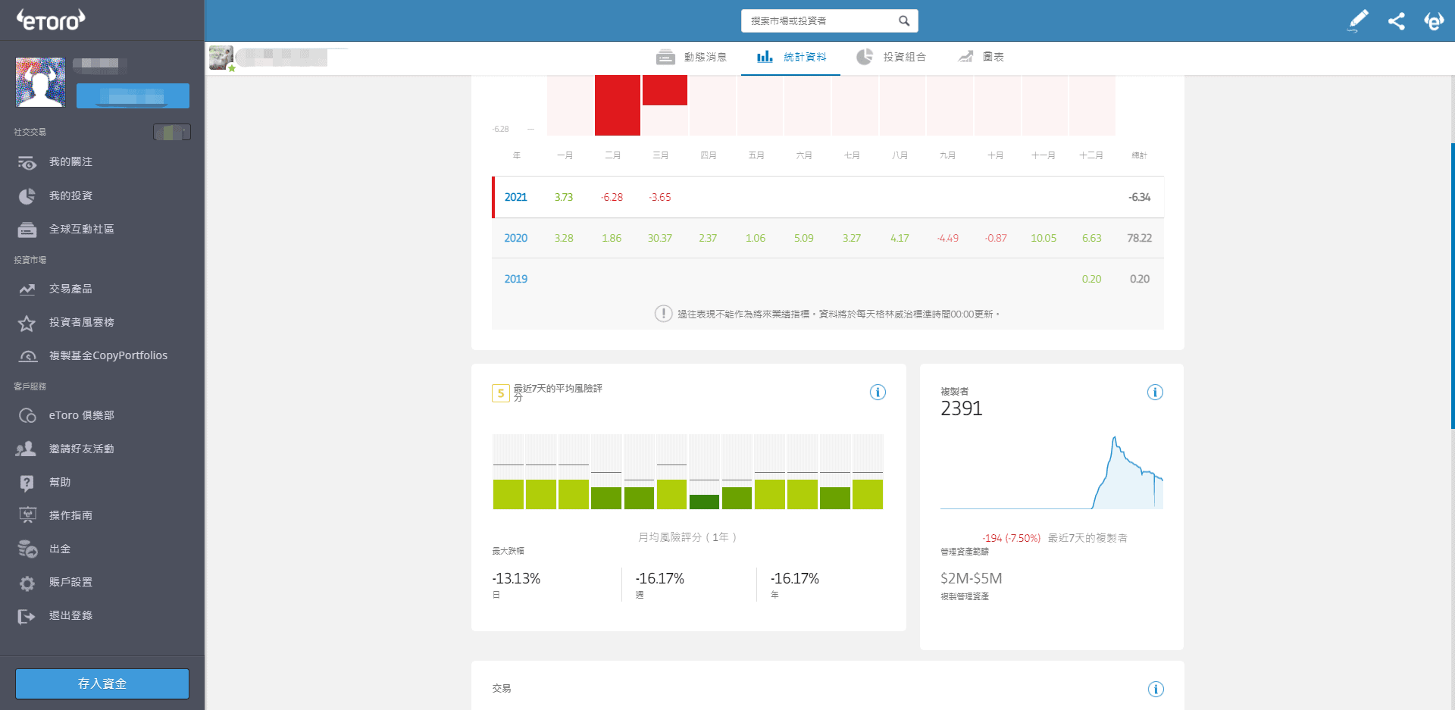Screen dimensions: 1455x710
Task: Click the search markets input field
Action: point(818,21)
